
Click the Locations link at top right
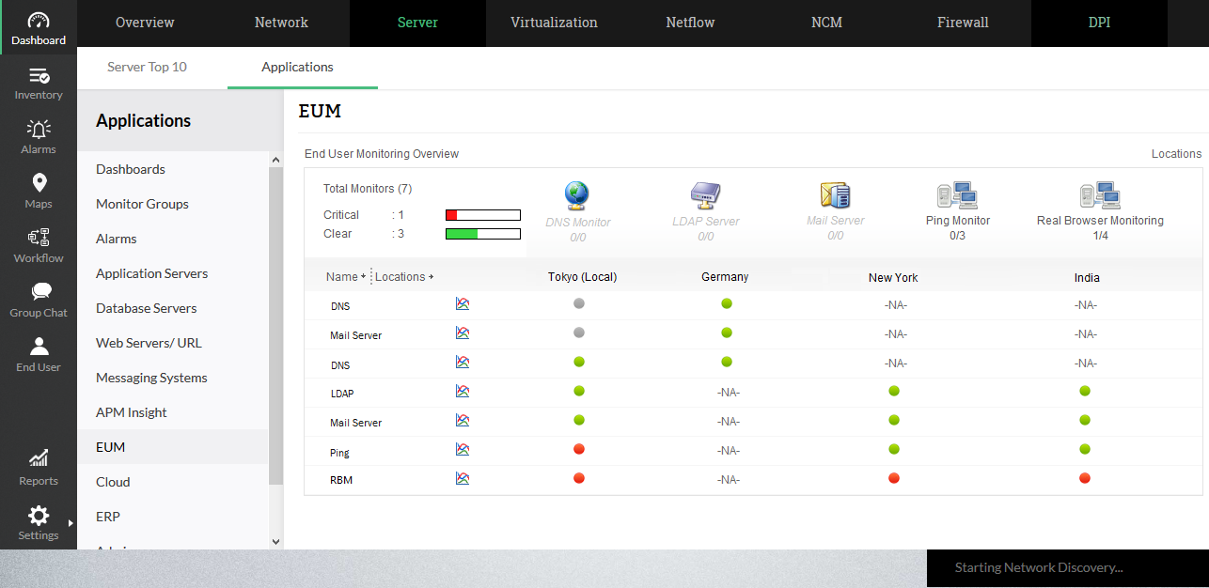point(1176,154)
